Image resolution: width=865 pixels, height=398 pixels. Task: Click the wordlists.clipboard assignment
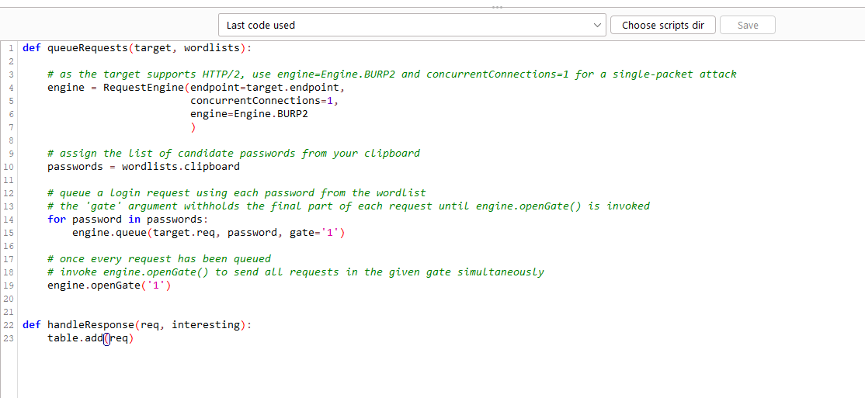click(x=180, y=166)
